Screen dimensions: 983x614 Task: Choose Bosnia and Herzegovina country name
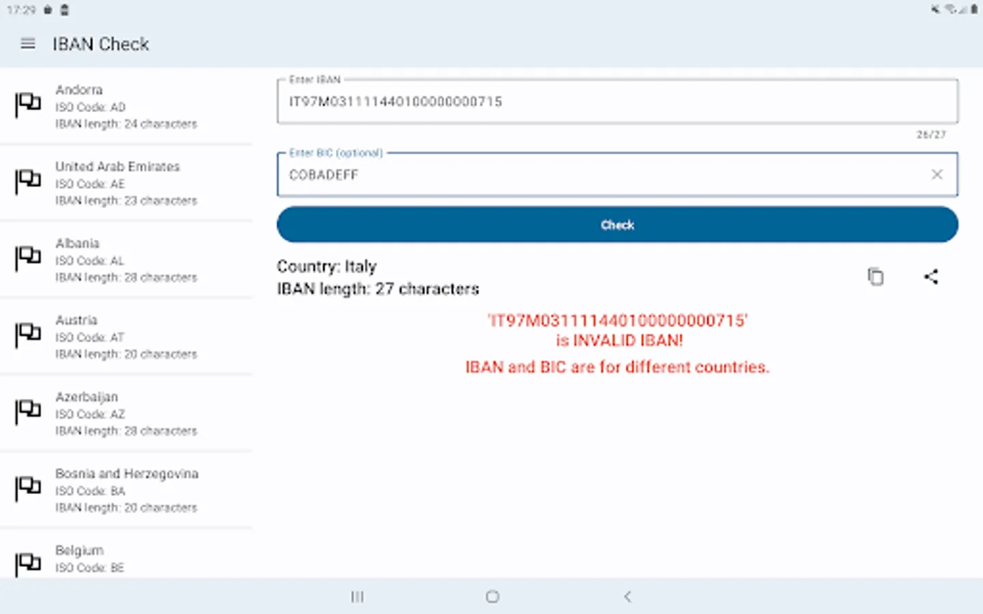[127, 473]
